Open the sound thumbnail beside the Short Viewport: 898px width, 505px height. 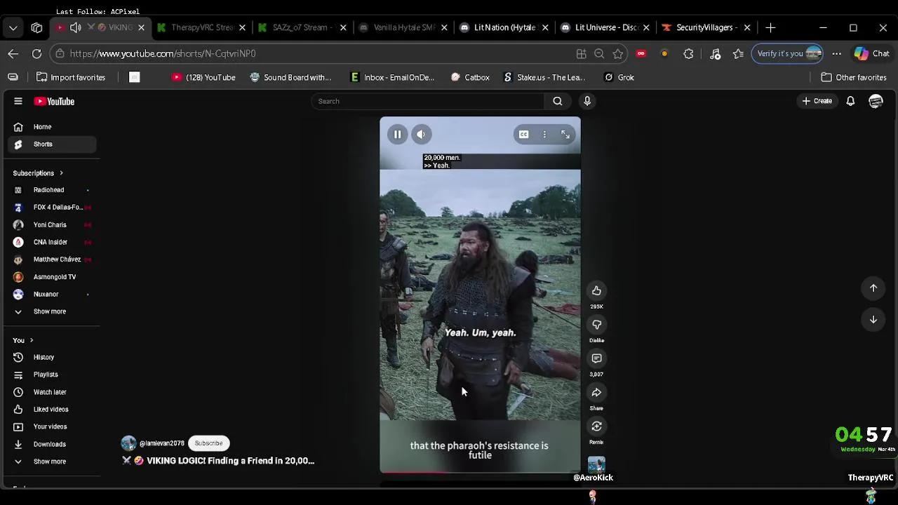click(596, 465)
